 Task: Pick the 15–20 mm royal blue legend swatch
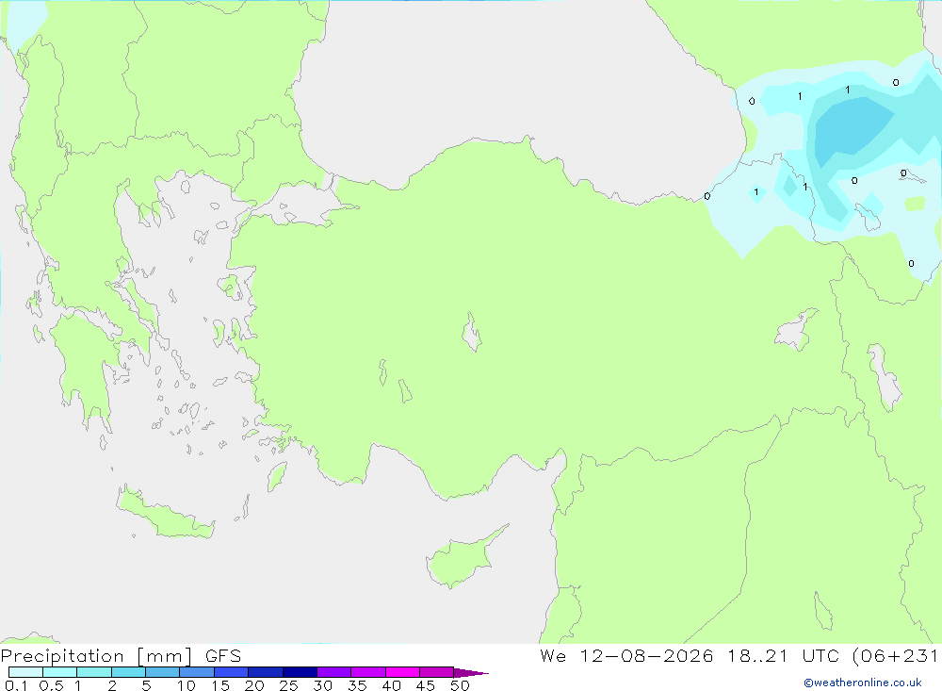[232, 672]
